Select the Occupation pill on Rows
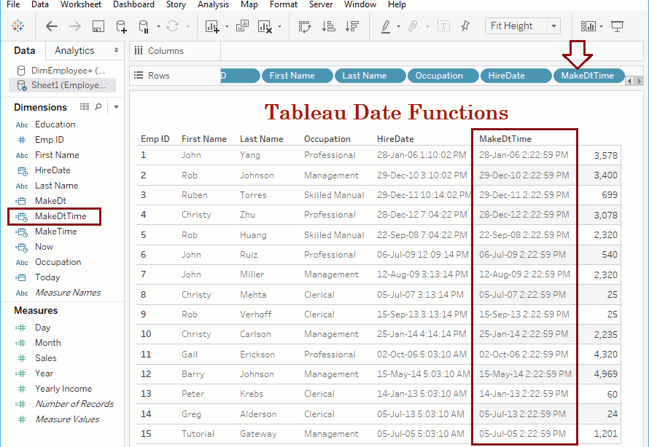This screenshot has height=447, width=649. pyautogui.click(x=443, y=76)
